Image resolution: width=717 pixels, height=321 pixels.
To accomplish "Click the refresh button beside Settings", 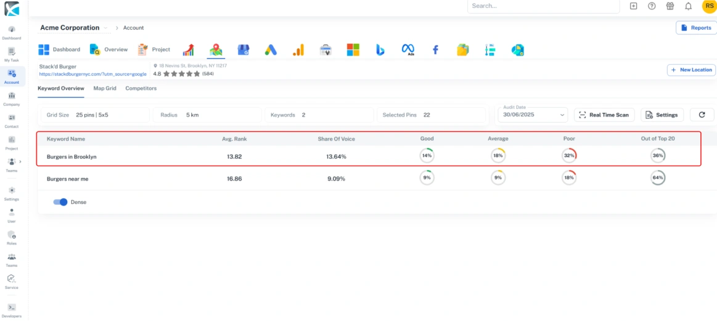I will point(702,115).
